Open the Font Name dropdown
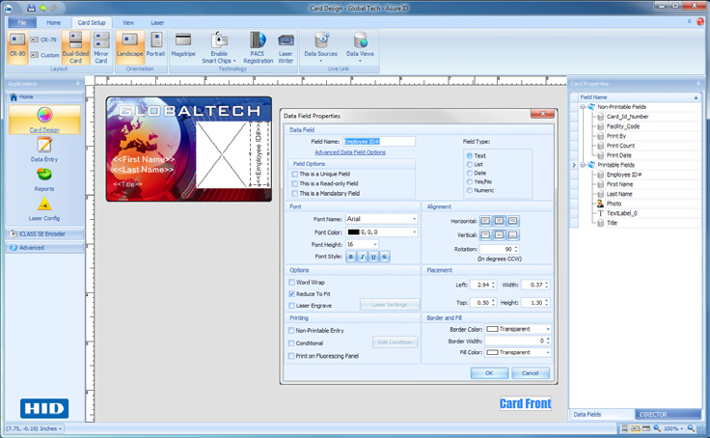The width and height of the screenshot is (710, 438). point(414,219)
